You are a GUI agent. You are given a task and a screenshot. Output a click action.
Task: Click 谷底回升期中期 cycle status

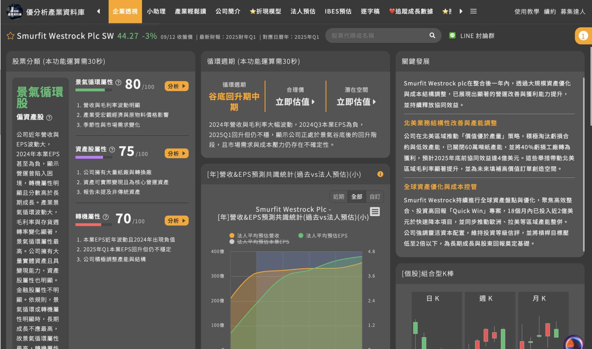coord(234,102)
